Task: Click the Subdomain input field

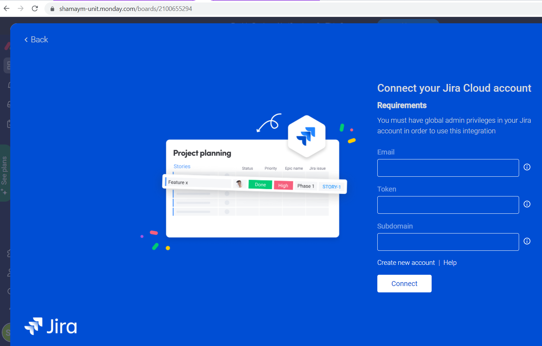Action: (448, 242)
